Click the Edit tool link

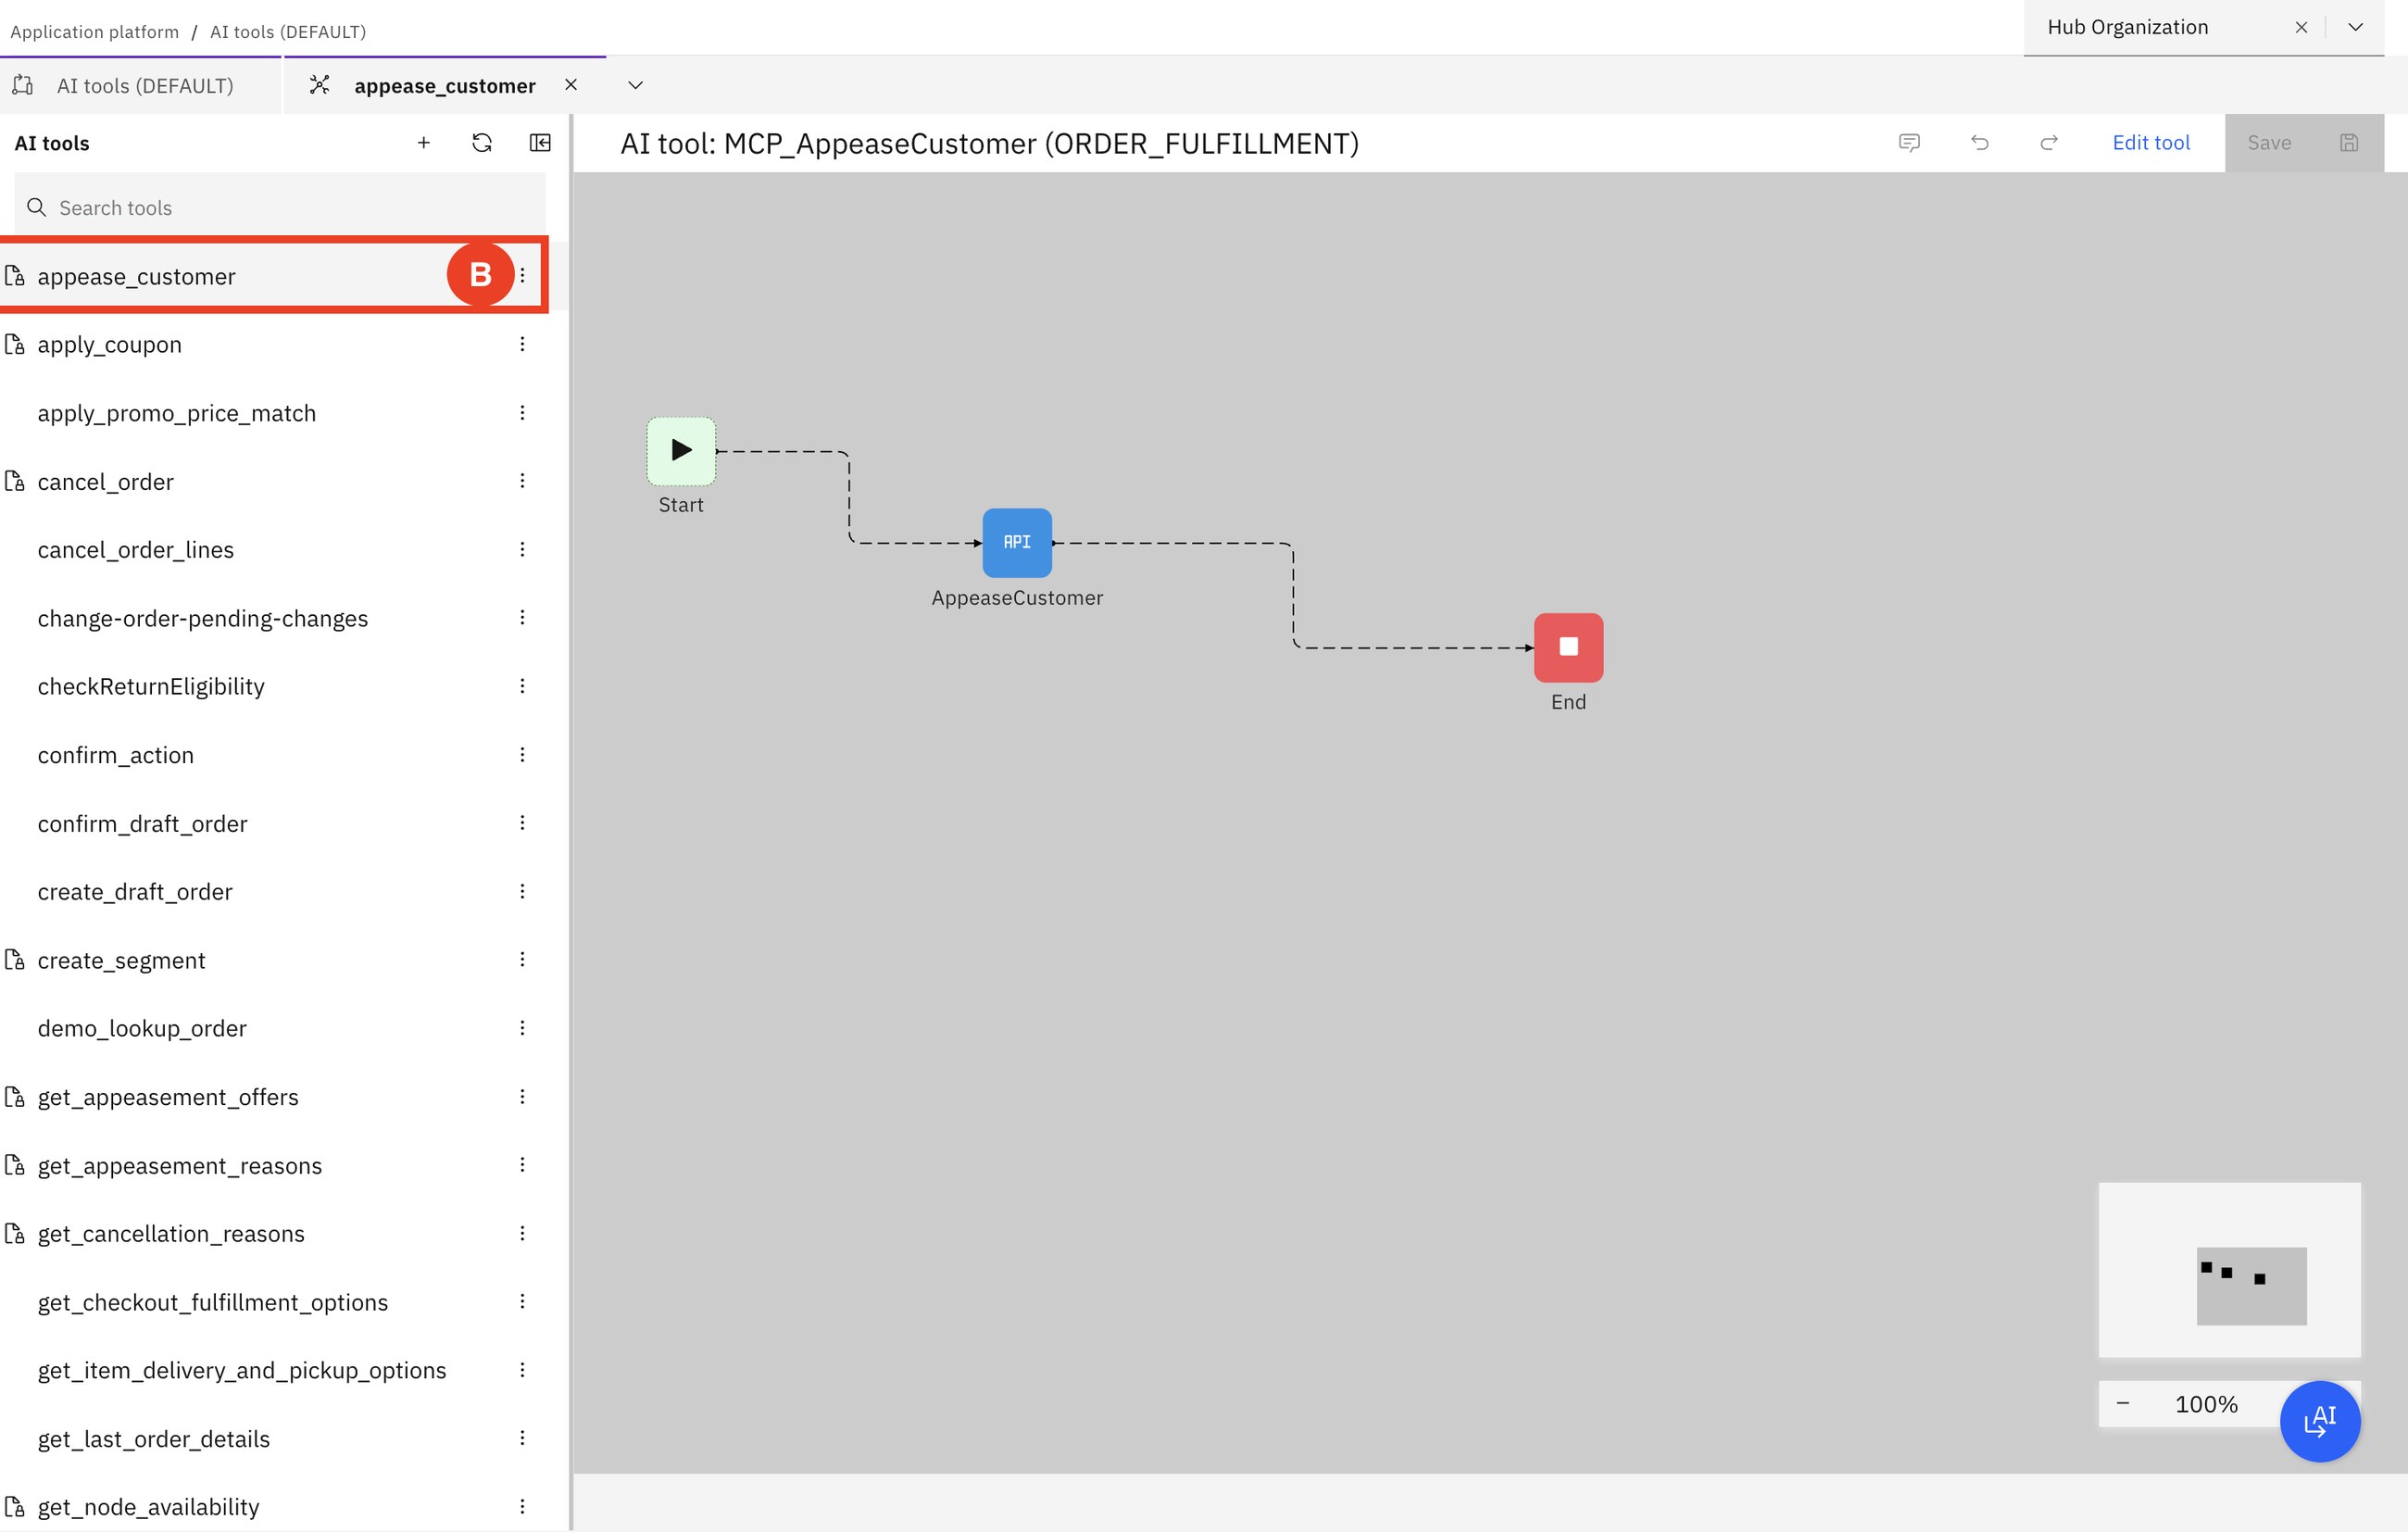coord(2151,143)
